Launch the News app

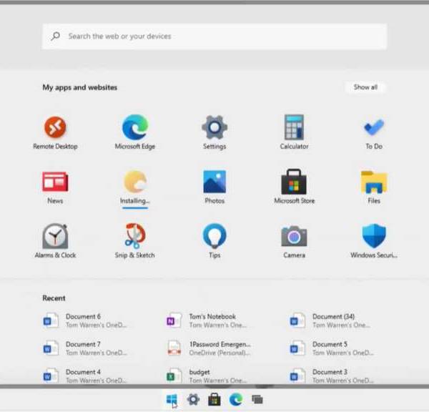[55, 183]
